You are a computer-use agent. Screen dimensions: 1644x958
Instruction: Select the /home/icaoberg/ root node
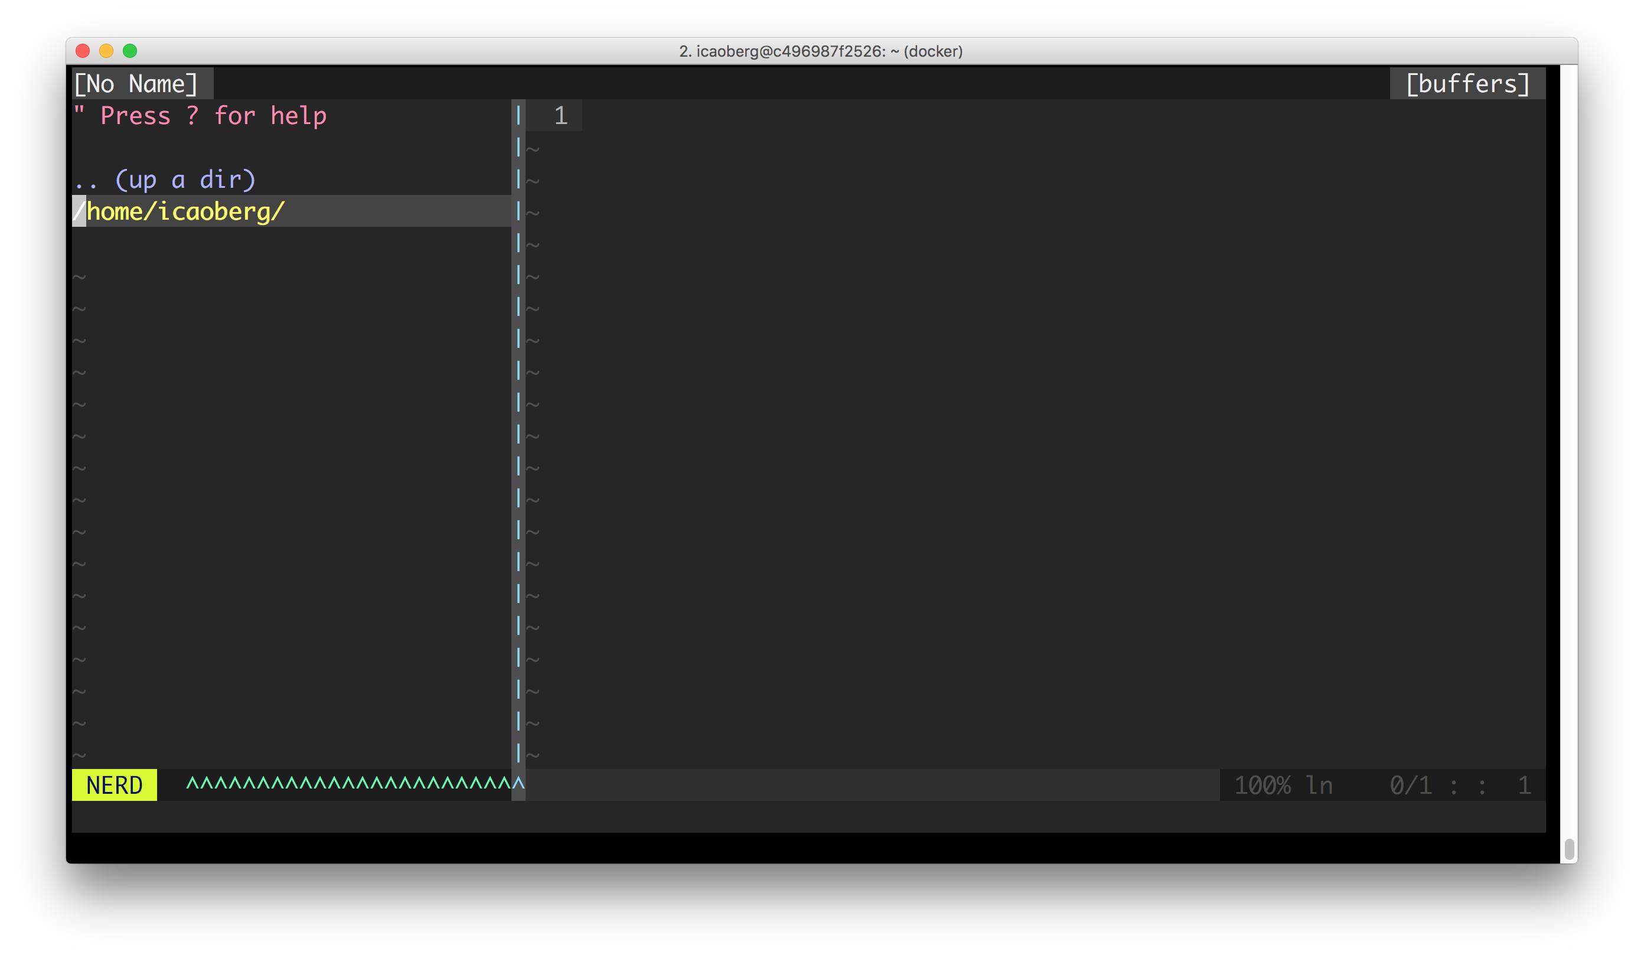[x=186, y=211]
